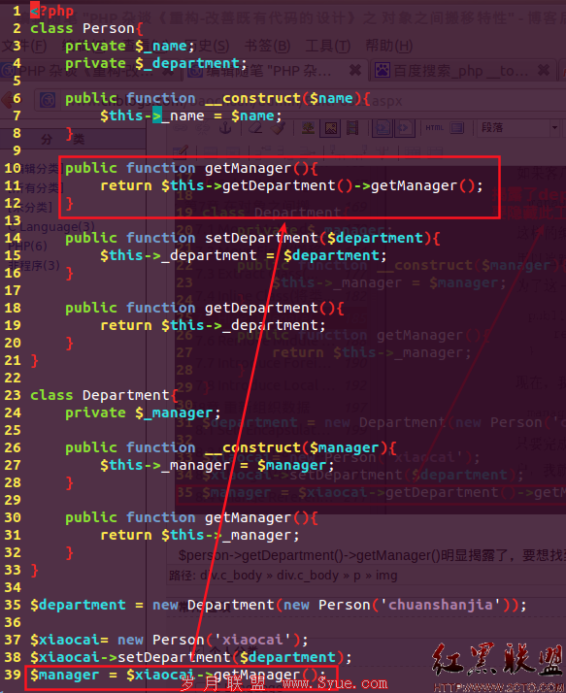Open the 段落 paragraph format dropdown

point(518,128)
